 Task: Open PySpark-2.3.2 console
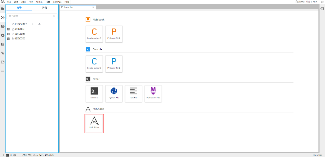pyautogui.click(x=114, y=64)
